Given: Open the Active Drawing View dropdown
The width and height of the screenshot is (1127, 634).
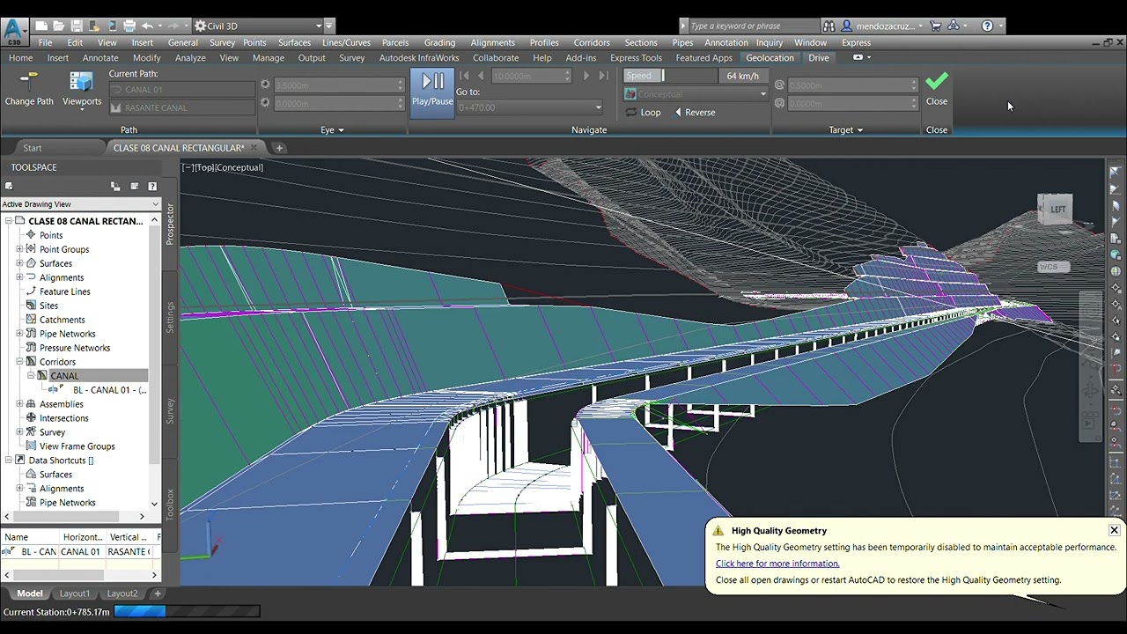Looking at the screenshot, I should pos(155,204).
